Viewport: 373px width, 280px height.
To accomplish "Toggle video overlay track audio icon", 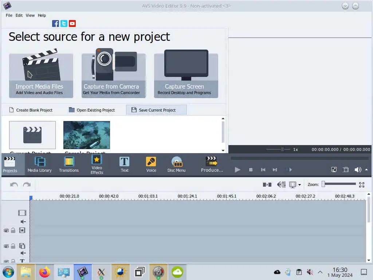I will (x=23, y=253).
